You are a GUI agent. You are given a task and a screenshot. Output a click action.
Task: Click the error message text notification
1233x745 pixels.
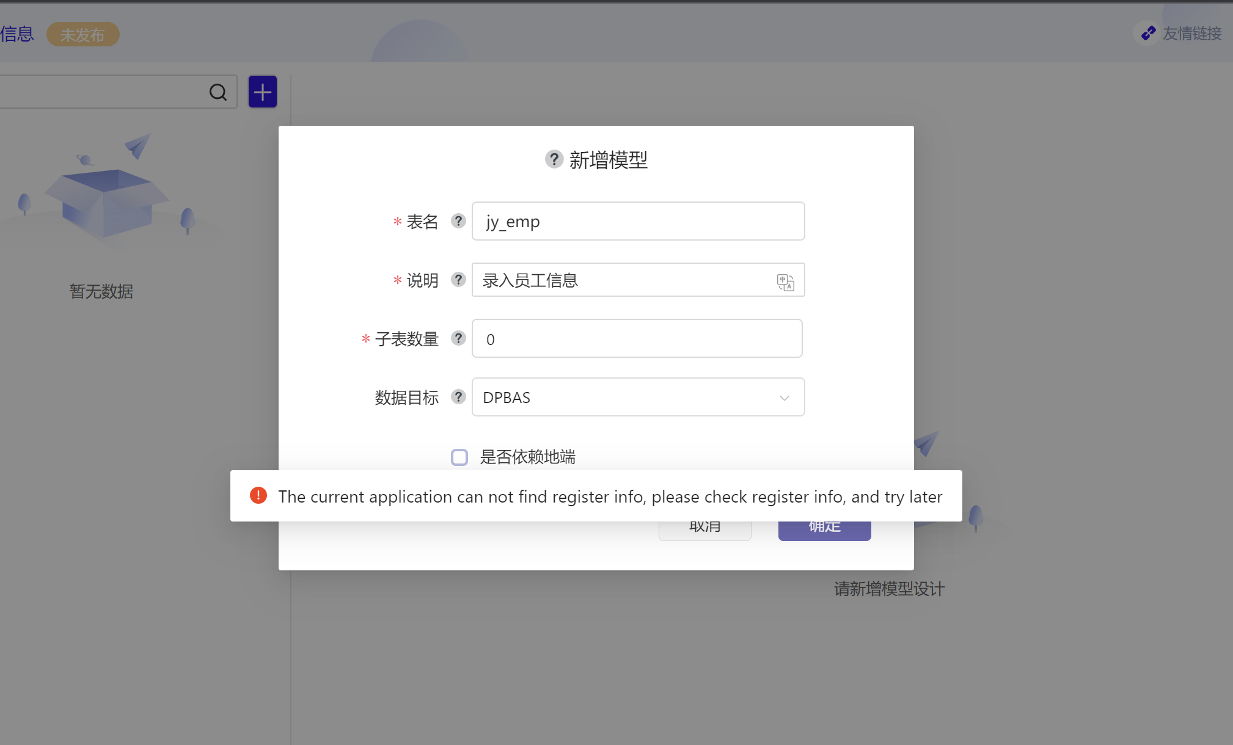[610, 496]
